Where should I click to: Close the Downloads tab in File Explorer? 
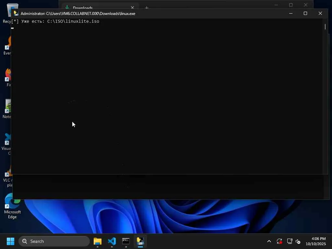[x=132, y=7]
